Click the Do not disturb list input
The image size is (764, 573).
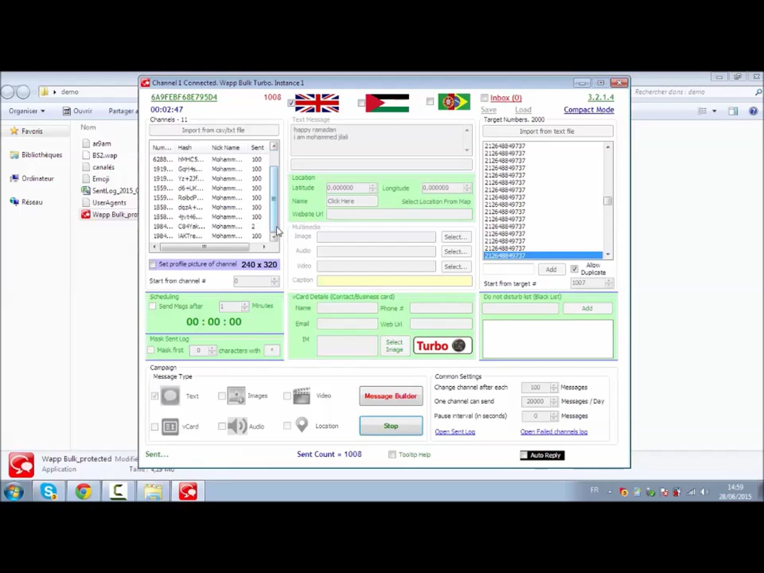520,308
